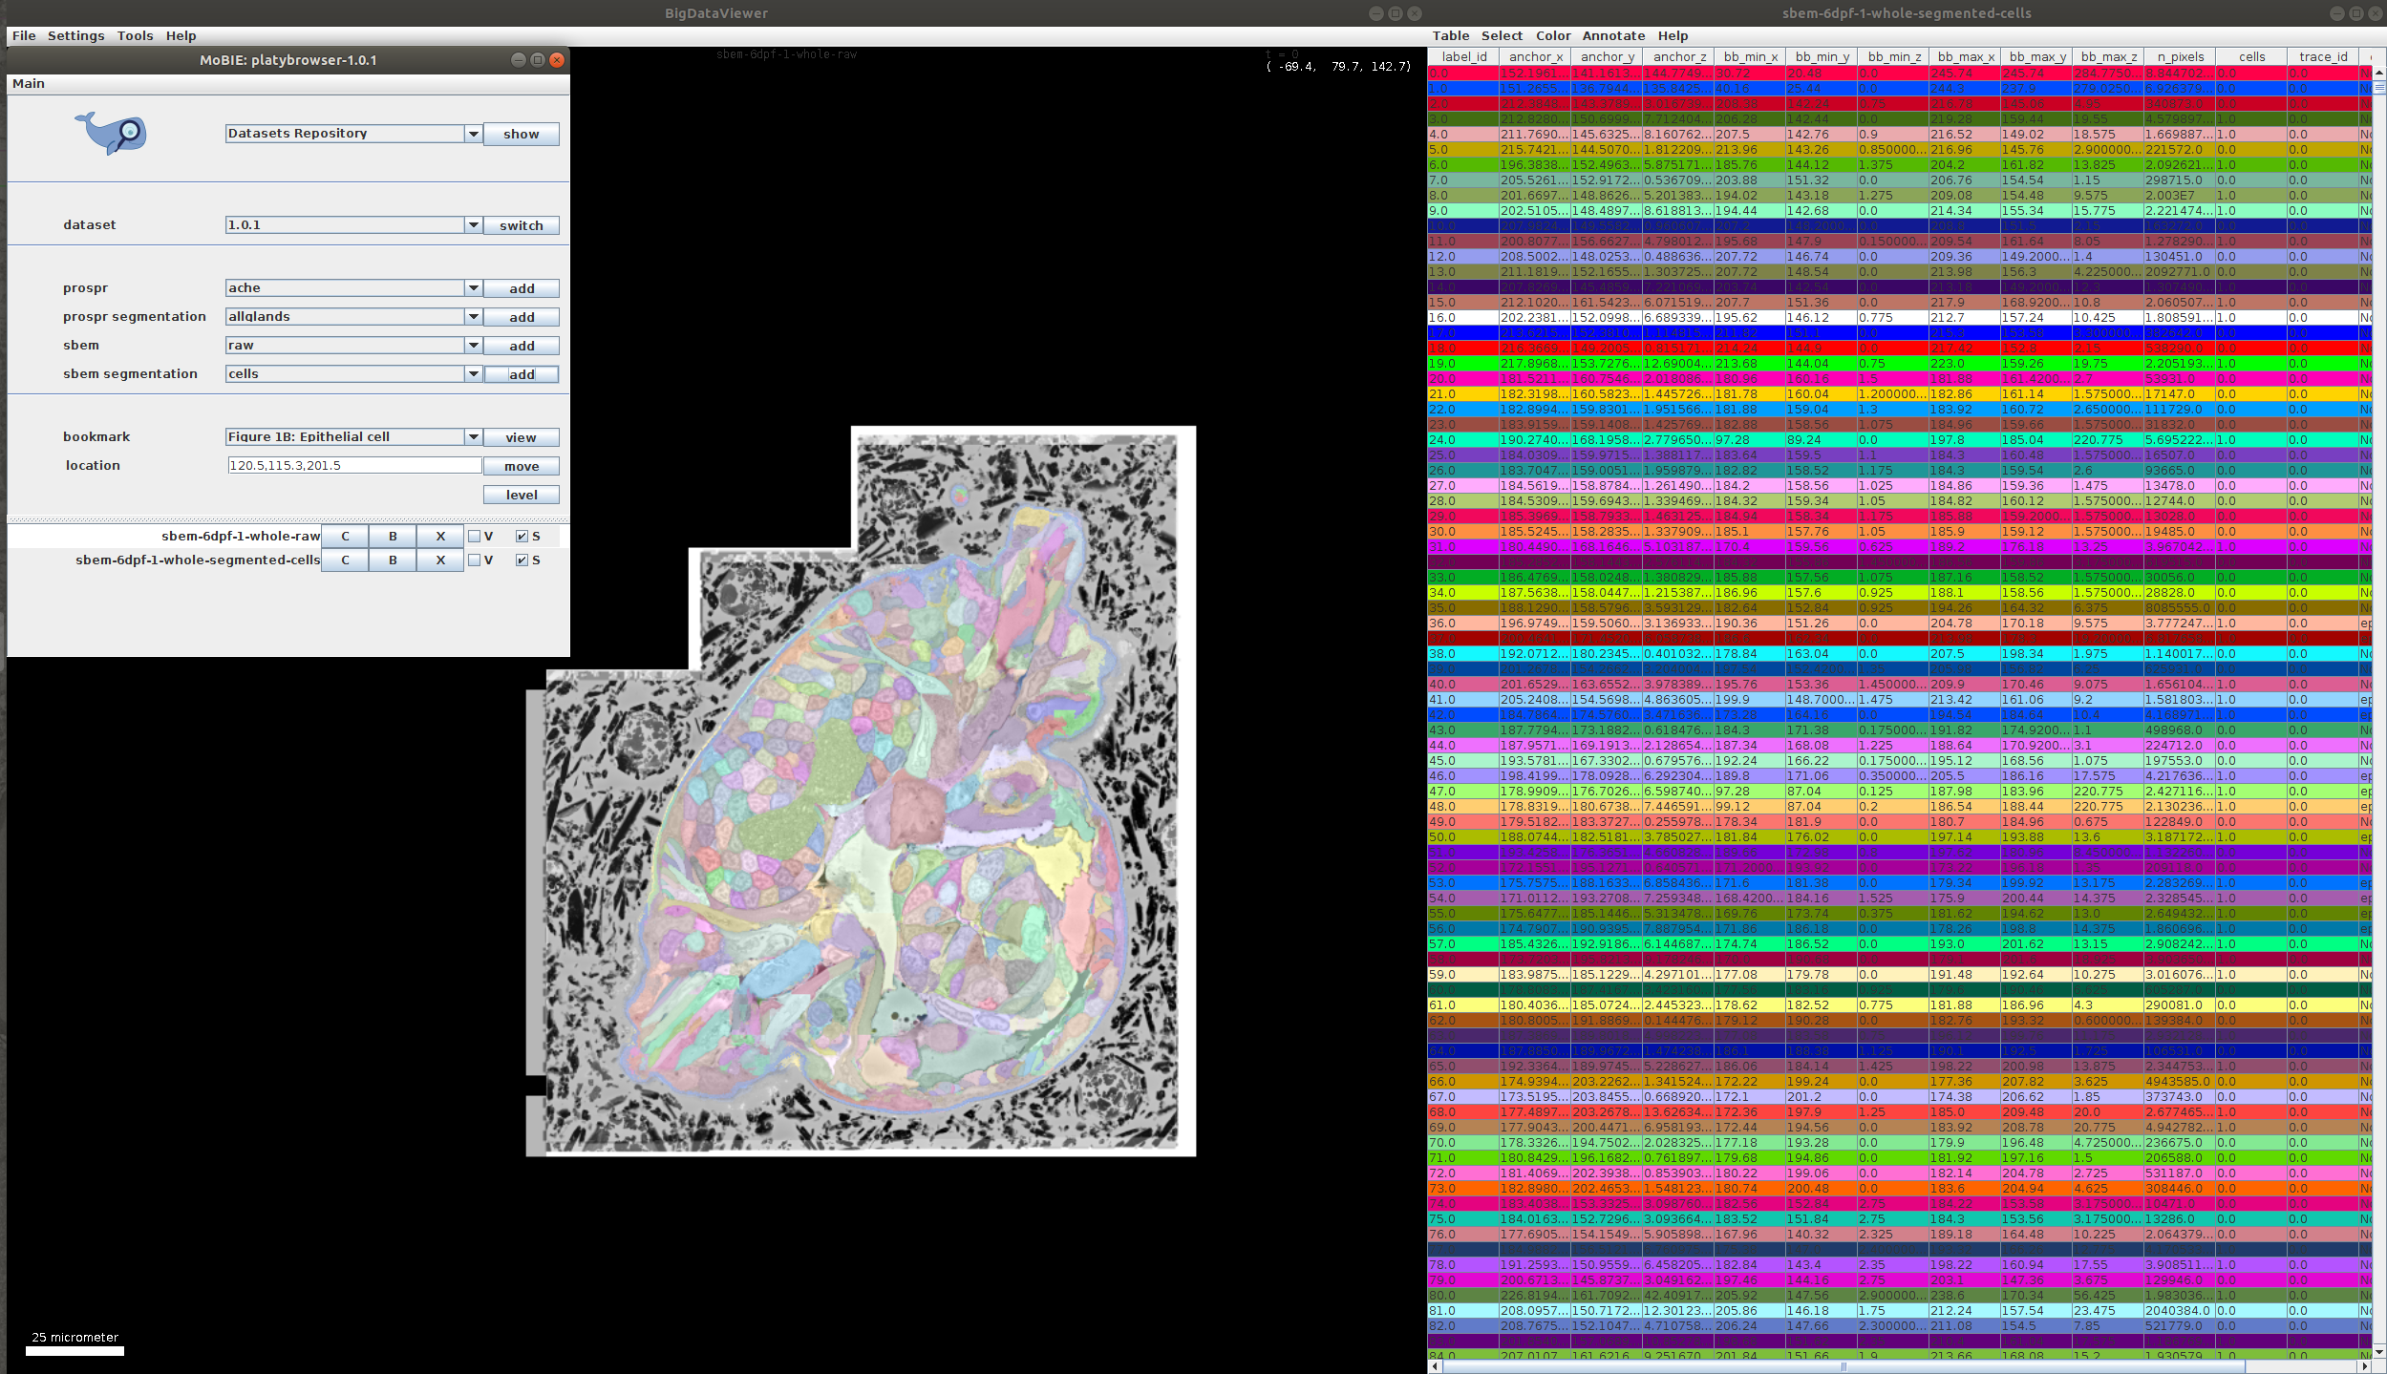This screenshot has height=1374, width=2387.
Task: Select table row with label_id 38.0
Action: click(x=1900, y=654)
